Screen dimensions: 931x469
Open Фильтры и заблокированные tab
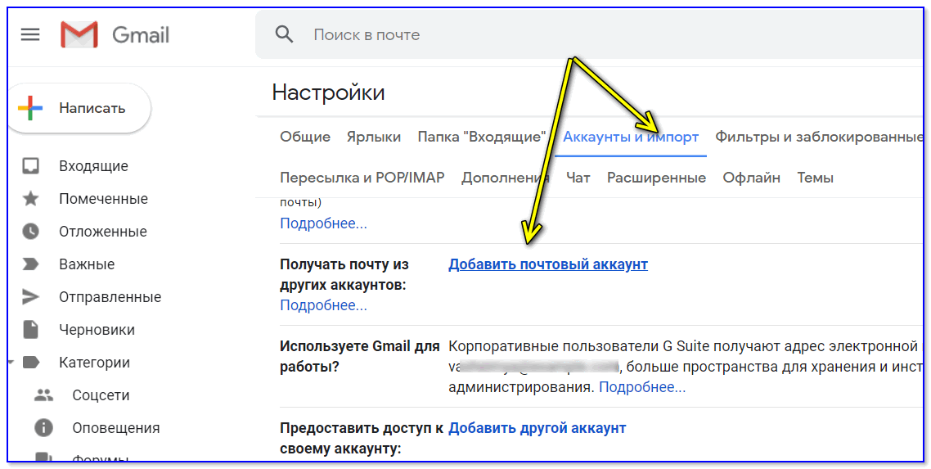[818, 138]
